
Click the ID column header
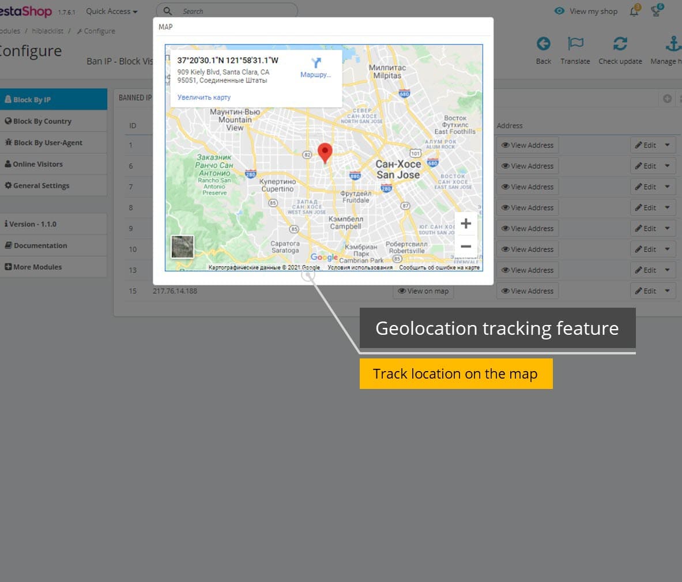(133, 126)
